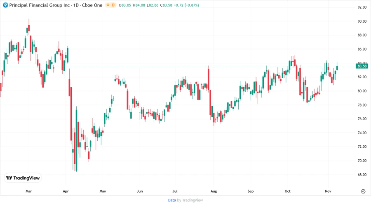Click the 78.00 price axis label
Image resolution: width=371 pixels, height=205 pixels.
[x=362, y=105]
